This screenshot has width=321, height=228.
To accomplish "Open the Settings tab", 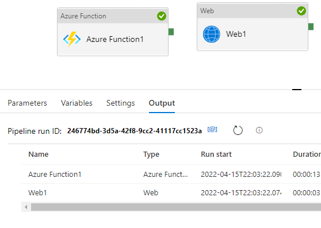I will (x=121, y=103).
